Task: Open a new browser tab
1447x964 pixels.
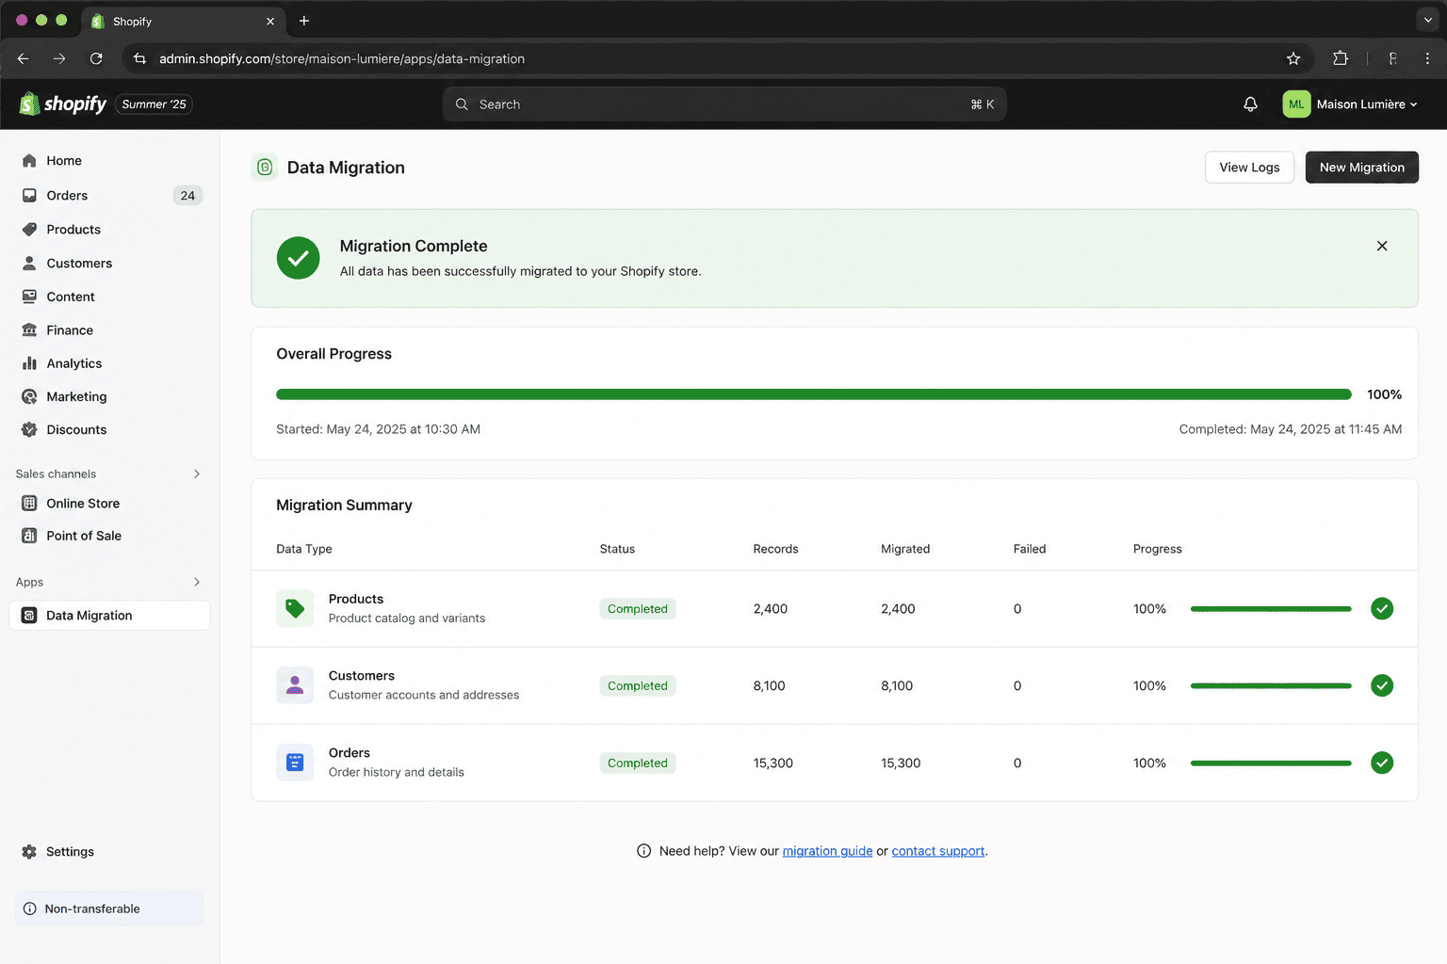Action: coord(303,21)
